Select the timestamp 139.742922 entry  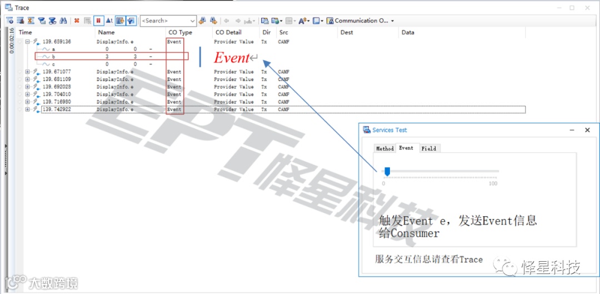57,109
